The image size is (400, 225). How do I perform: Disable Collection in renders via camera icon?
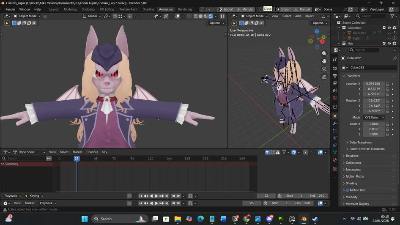(395, 28)
